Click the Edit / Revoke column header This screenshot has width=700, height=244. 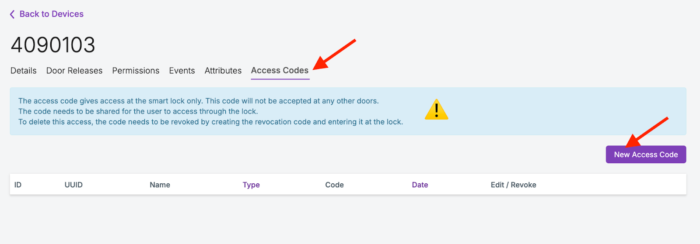click(513, 185)
